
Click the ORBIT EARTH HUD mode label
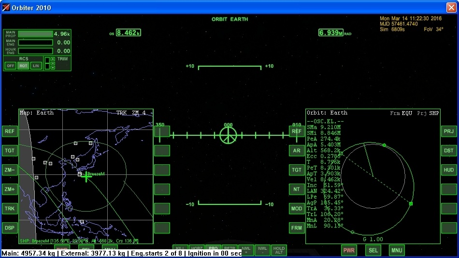tap(230, 19)
